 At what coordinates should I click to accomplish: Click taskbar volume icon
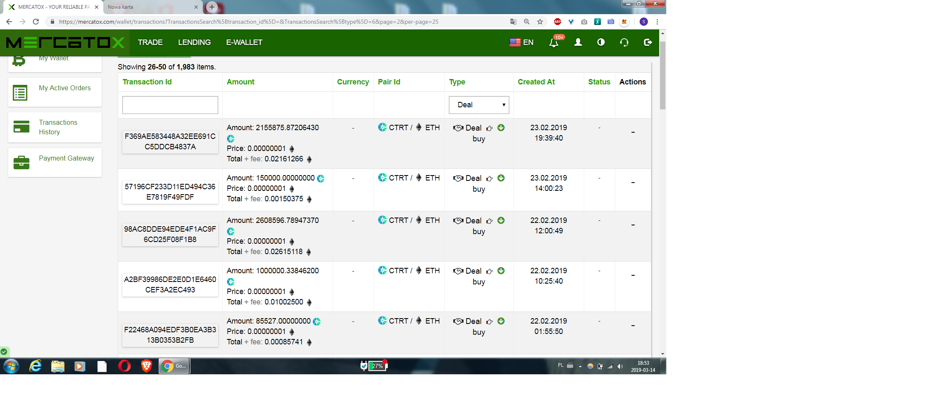(x=620, y=366)
